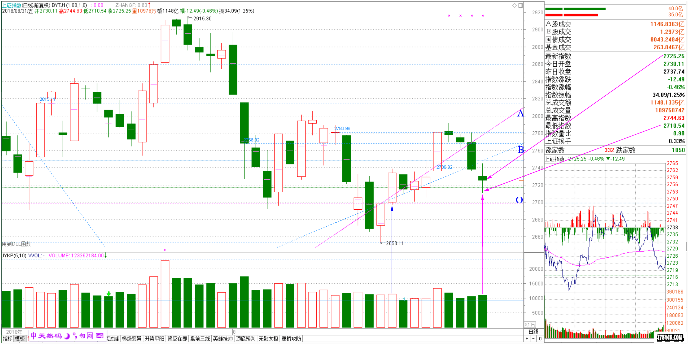The width and height of the screenshot is (688, 344).
Task: Click the 上证指数 title link
Action: point(12,5)
